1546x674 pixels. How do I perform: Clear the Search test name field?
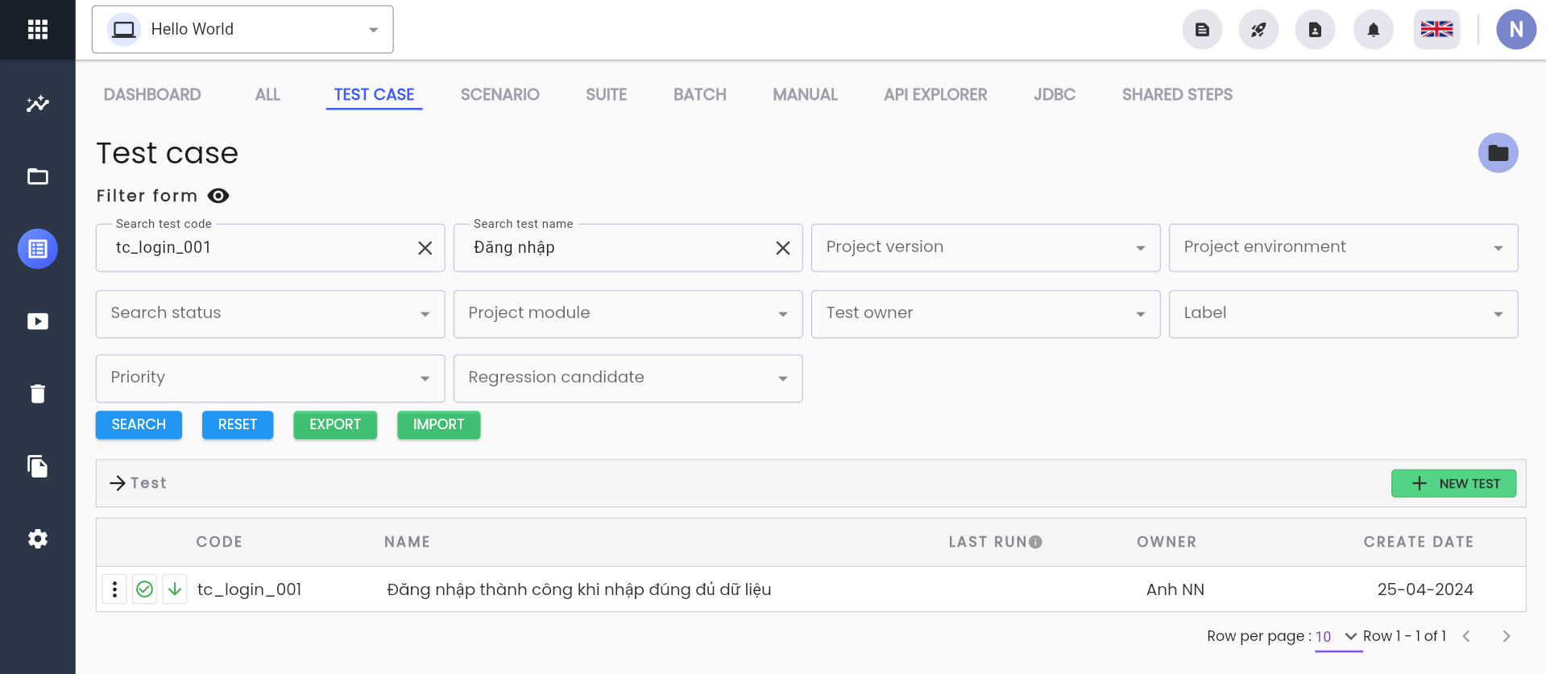point(782,248)
